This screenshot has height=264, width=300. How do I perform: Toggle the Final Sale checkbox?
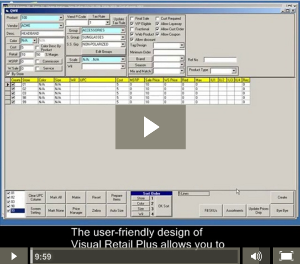tap(132, 19)
